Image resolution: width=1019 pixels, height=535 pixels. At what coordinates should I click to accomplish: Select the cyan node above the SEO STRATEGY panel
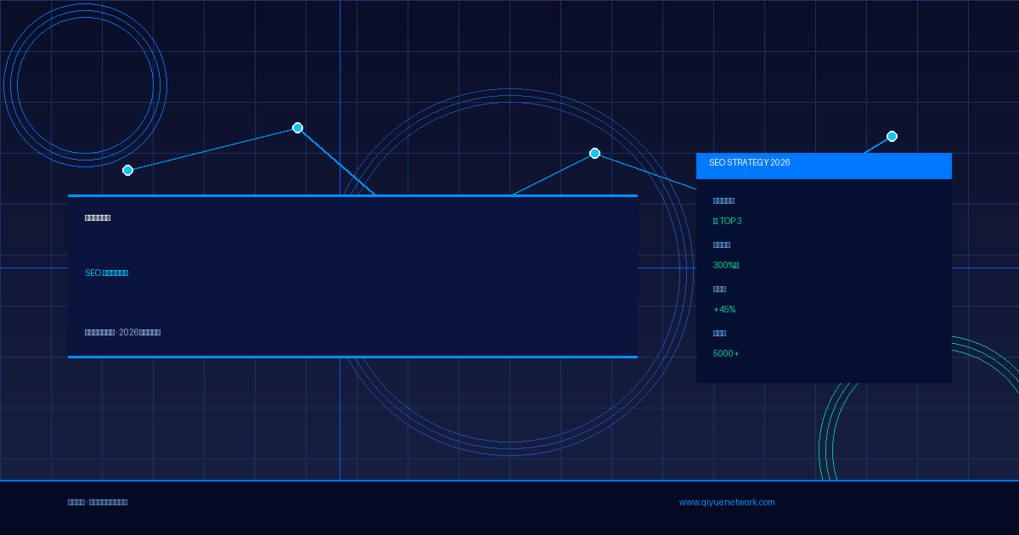892,136
